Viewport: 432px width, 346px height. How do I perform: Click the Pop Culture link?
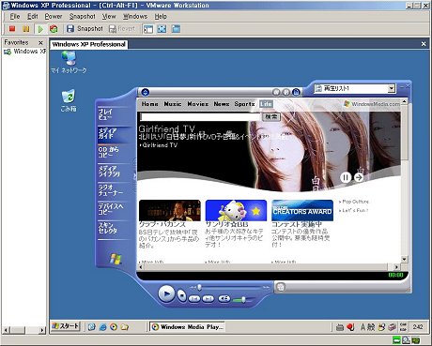tap(354, 202)
